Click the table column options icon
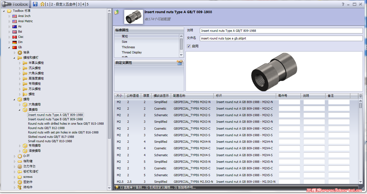The width and height of the screenshot is (367, 194). 361,96
